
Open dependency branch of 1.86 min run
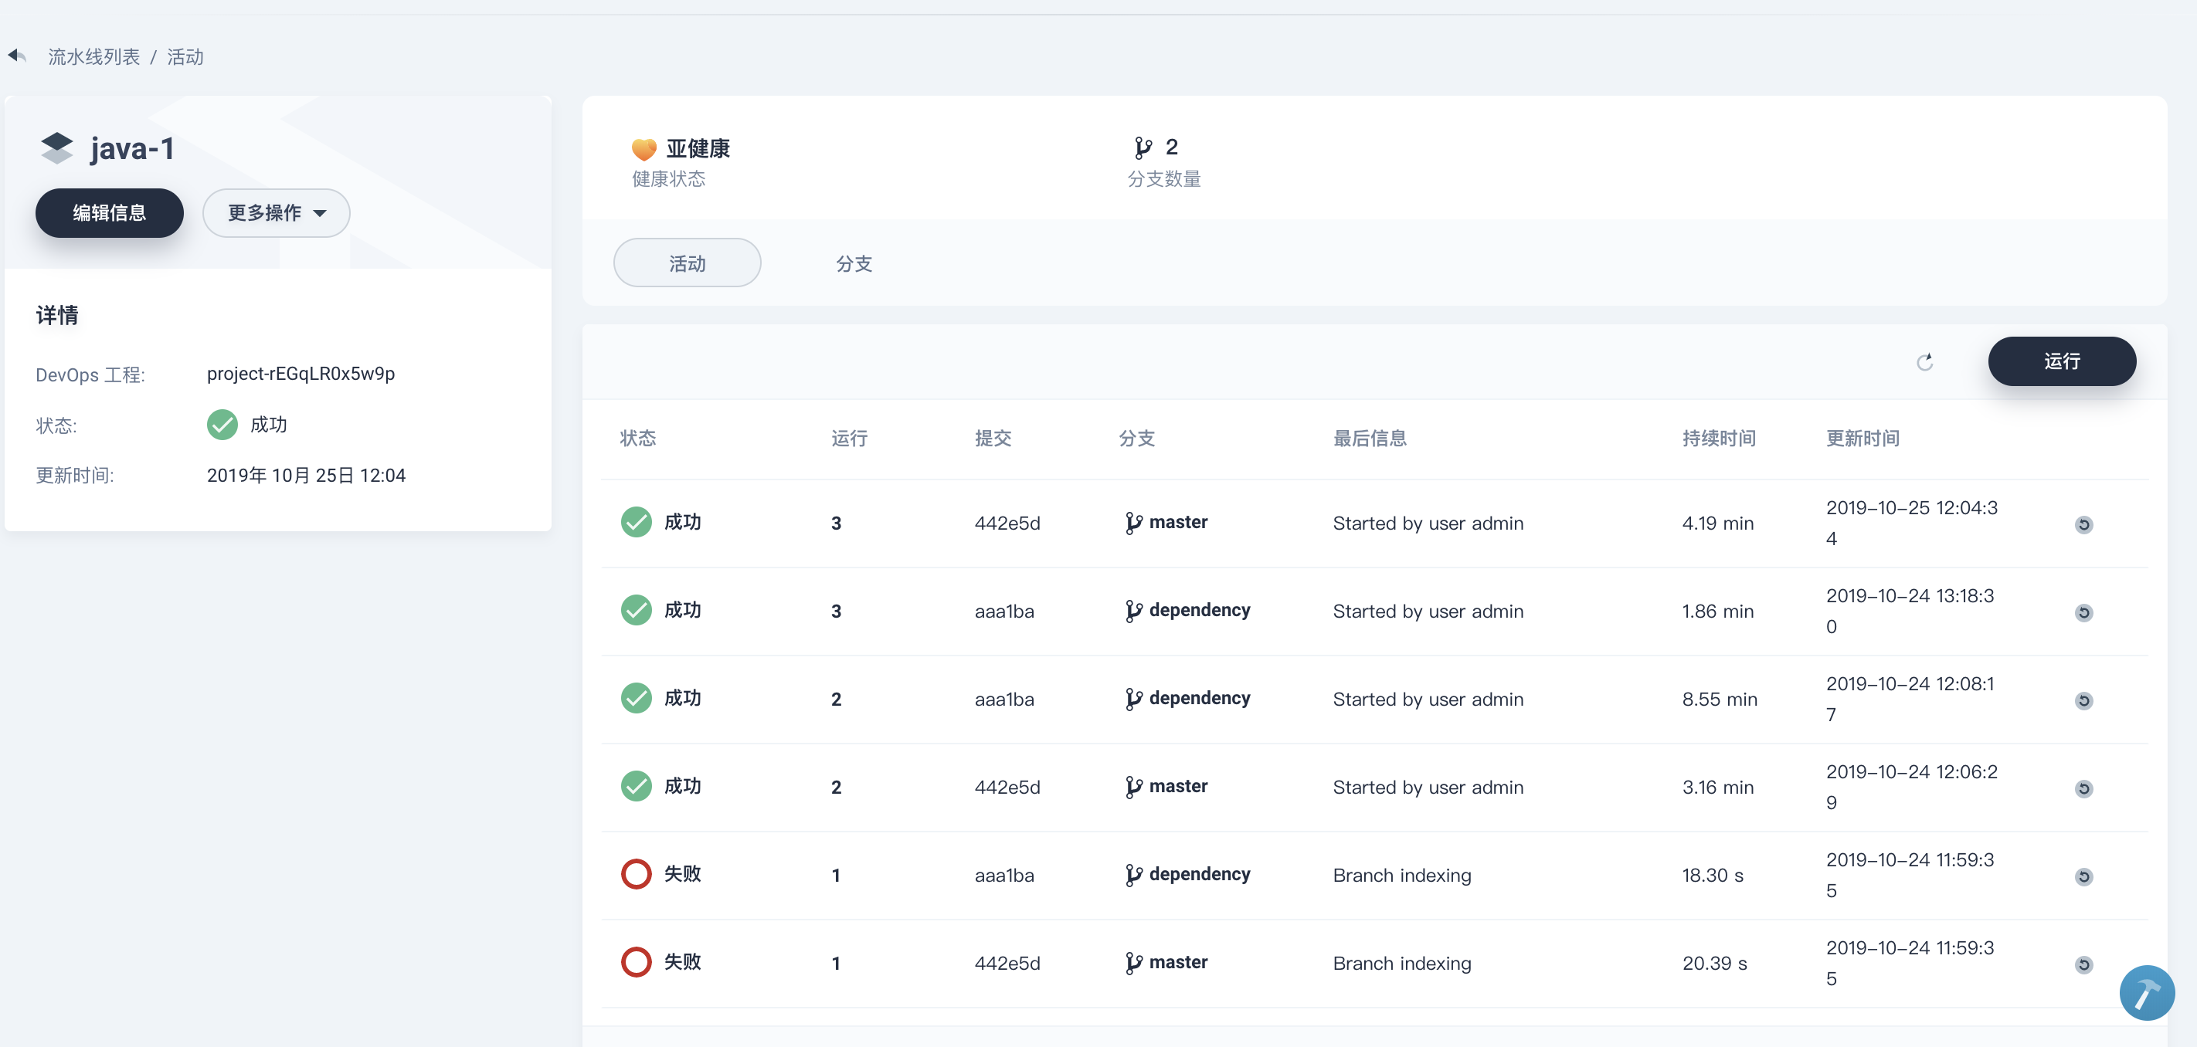[1187, 611]
